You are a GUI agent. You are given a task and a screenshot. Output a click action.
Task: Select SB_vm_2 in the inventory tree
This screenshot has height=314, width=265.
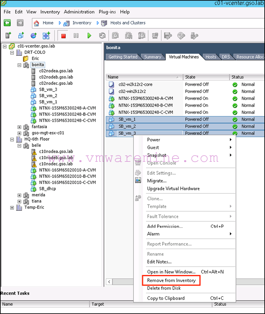point(48,96)
